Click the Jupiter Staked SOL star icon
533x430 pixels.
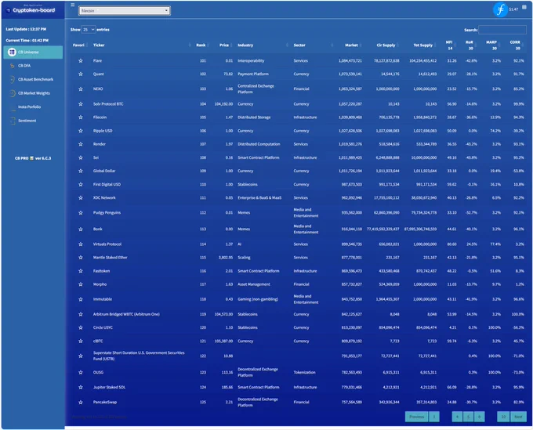coord(81,387)
